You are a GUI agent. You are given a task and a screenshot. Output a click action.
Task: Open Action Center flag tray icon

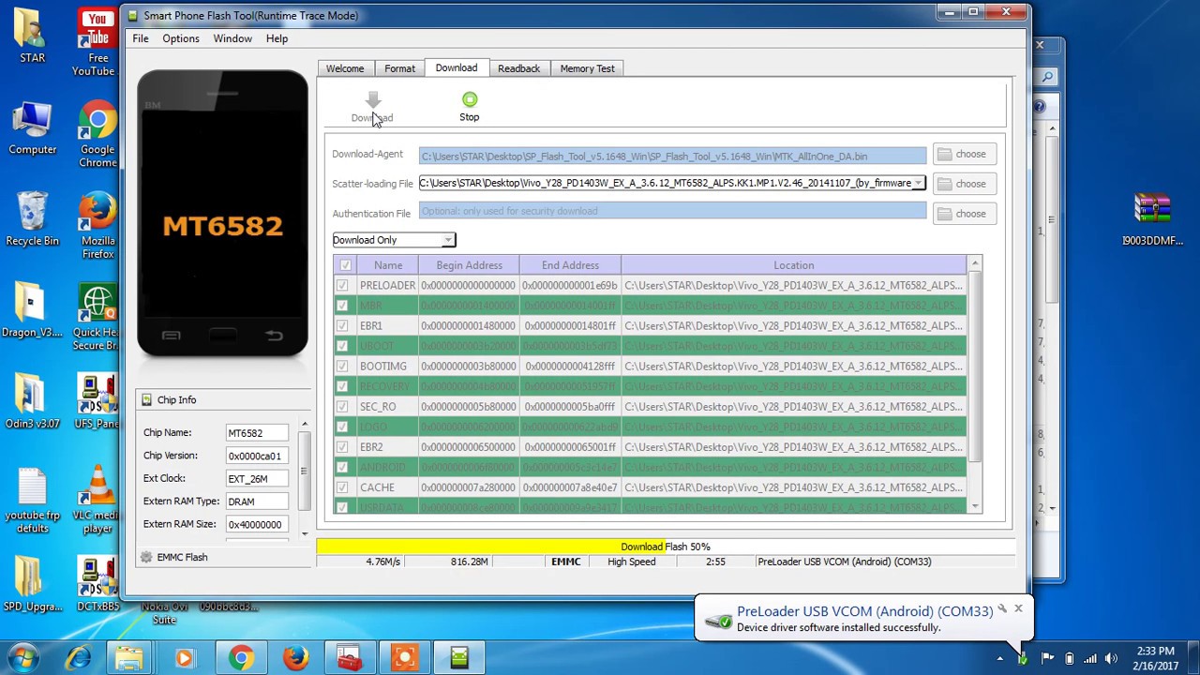[x=1047, y=658]
